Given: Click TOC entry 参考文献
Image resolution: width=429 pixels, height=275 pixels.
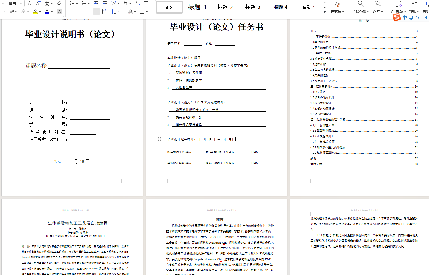Looking at the screenshot, I should click(364, 164).
